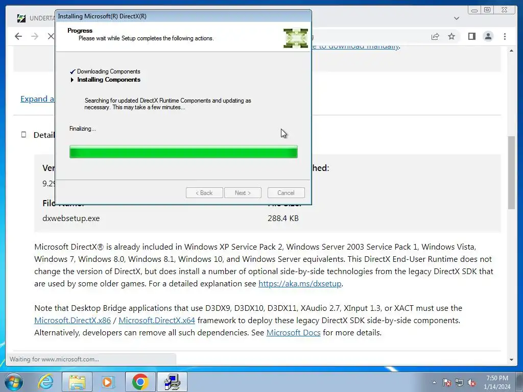Open Windows Media Player from taskbar
This screenshot has width=523, height=392.
[107, 382]
